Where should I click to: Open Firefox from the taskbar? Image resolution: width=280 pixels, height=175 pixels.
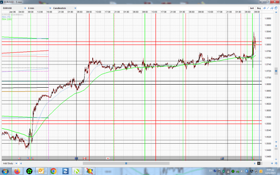[x=17, y=171]
